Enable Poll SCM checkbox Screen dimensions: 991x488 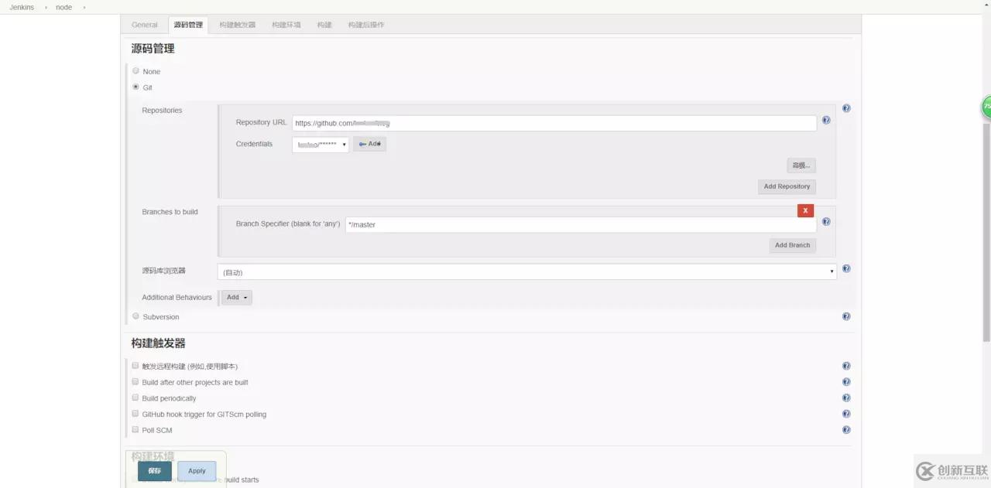click(135, 429)
